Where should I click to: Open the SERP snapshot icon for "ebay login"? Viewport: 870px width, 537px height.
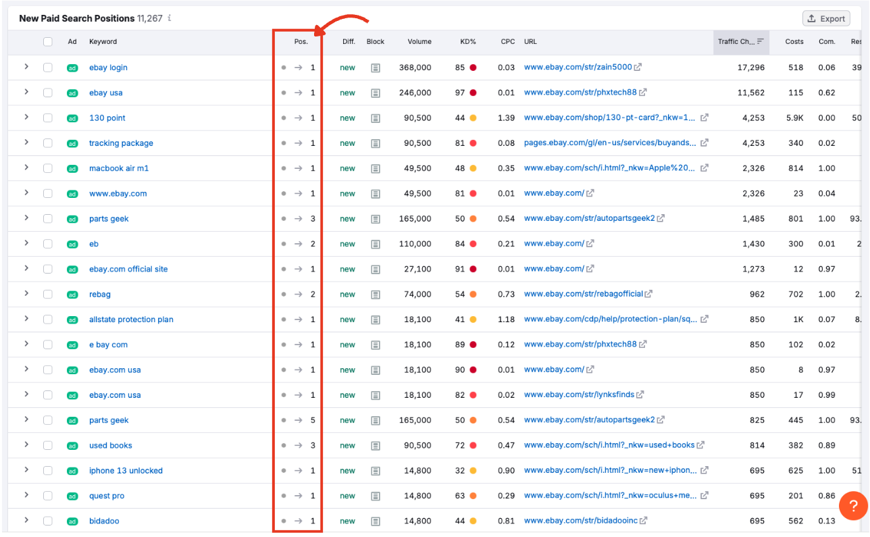coord(376,68)
